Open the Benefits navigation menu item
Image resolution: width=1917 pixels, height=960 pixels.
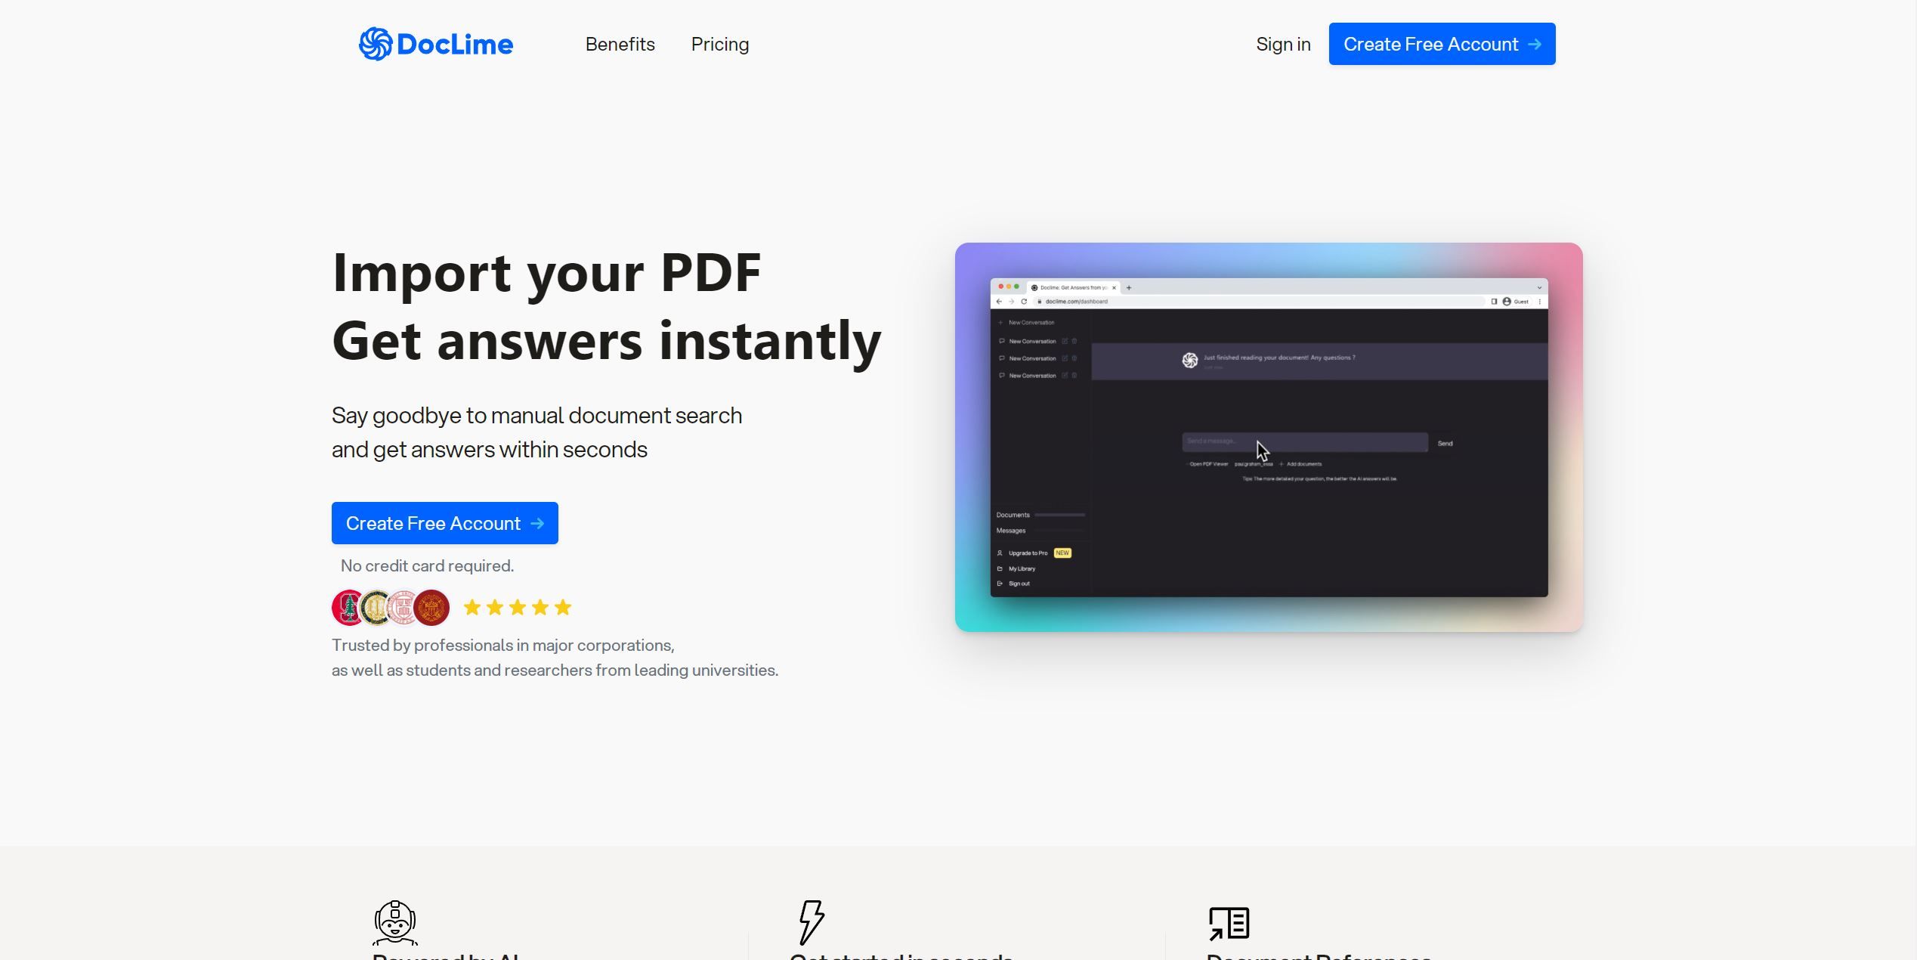(620, 44)
